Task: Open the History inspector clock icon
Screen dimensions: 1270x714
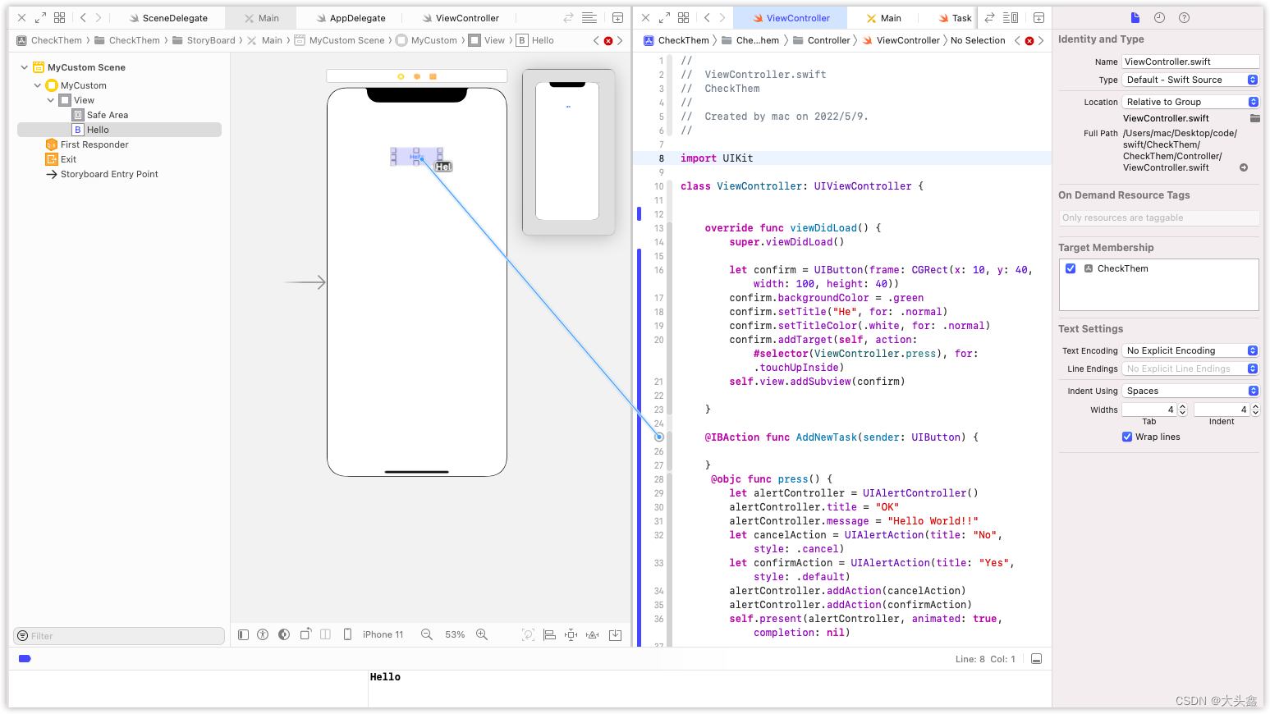Action: click(x=1159, y=18)
